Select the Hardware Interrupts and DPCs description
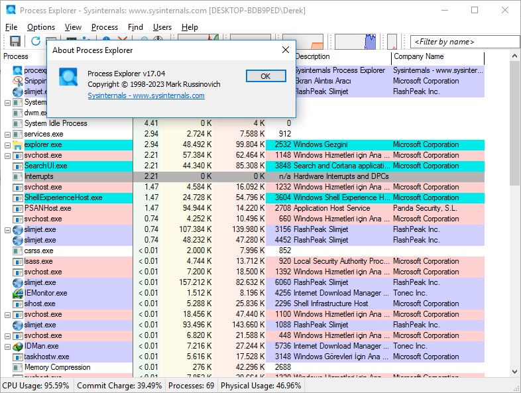This screenshot has width=521, height=393. click(341, 176)
